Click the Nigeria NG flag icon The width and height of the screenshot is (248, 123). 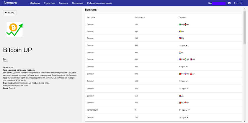click(x=180, y=24)
